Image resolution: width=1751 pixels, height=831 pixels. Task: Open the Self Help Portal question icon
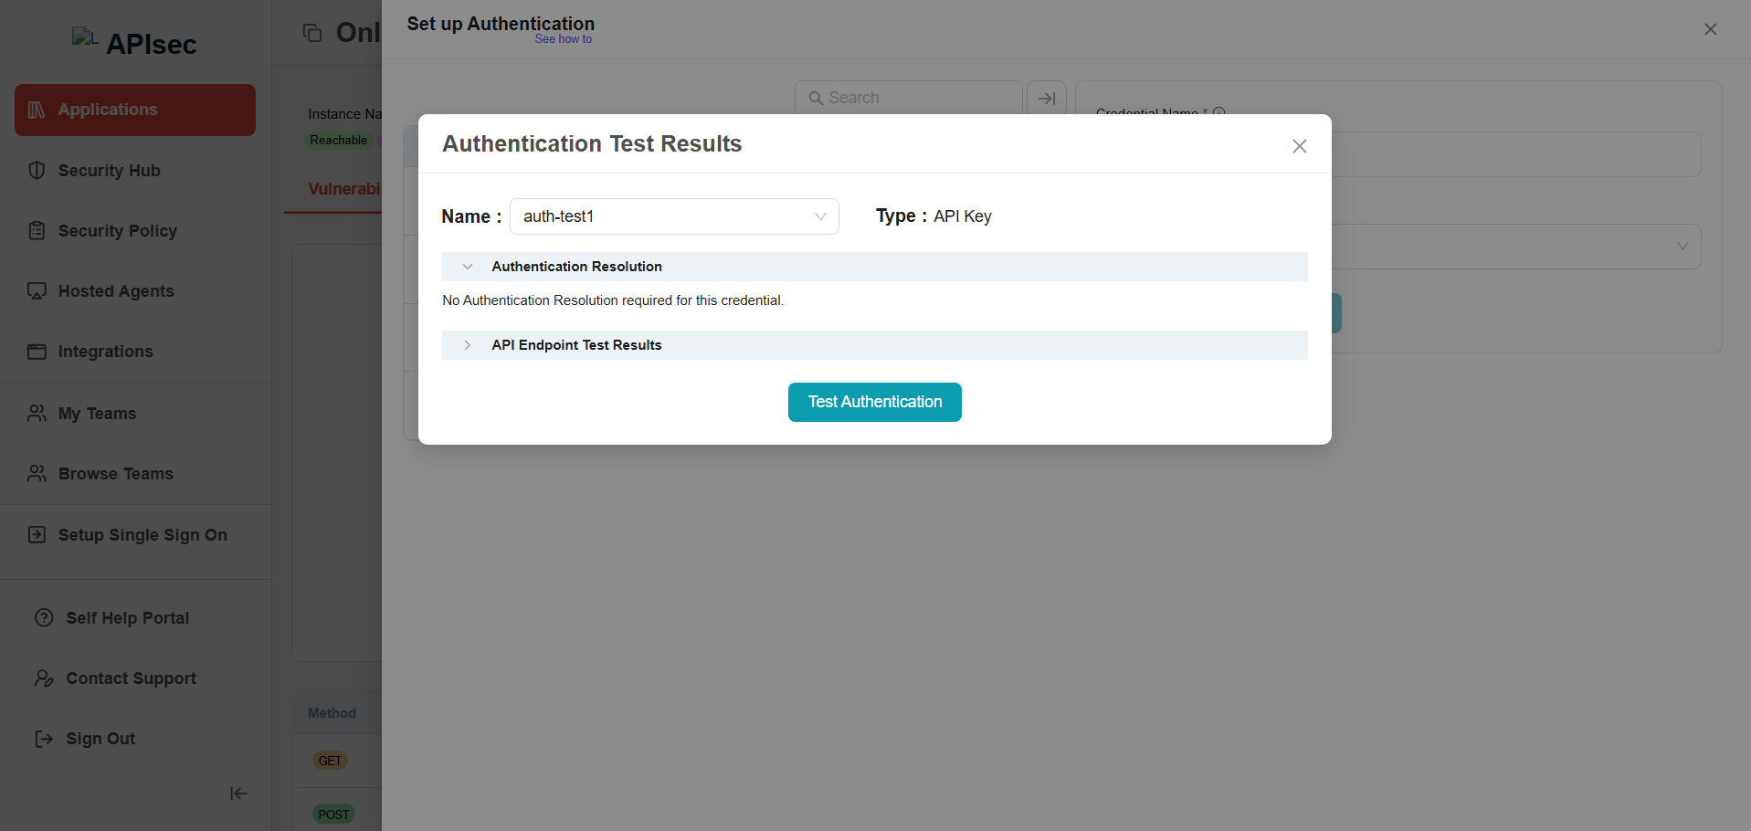(44, 617)
